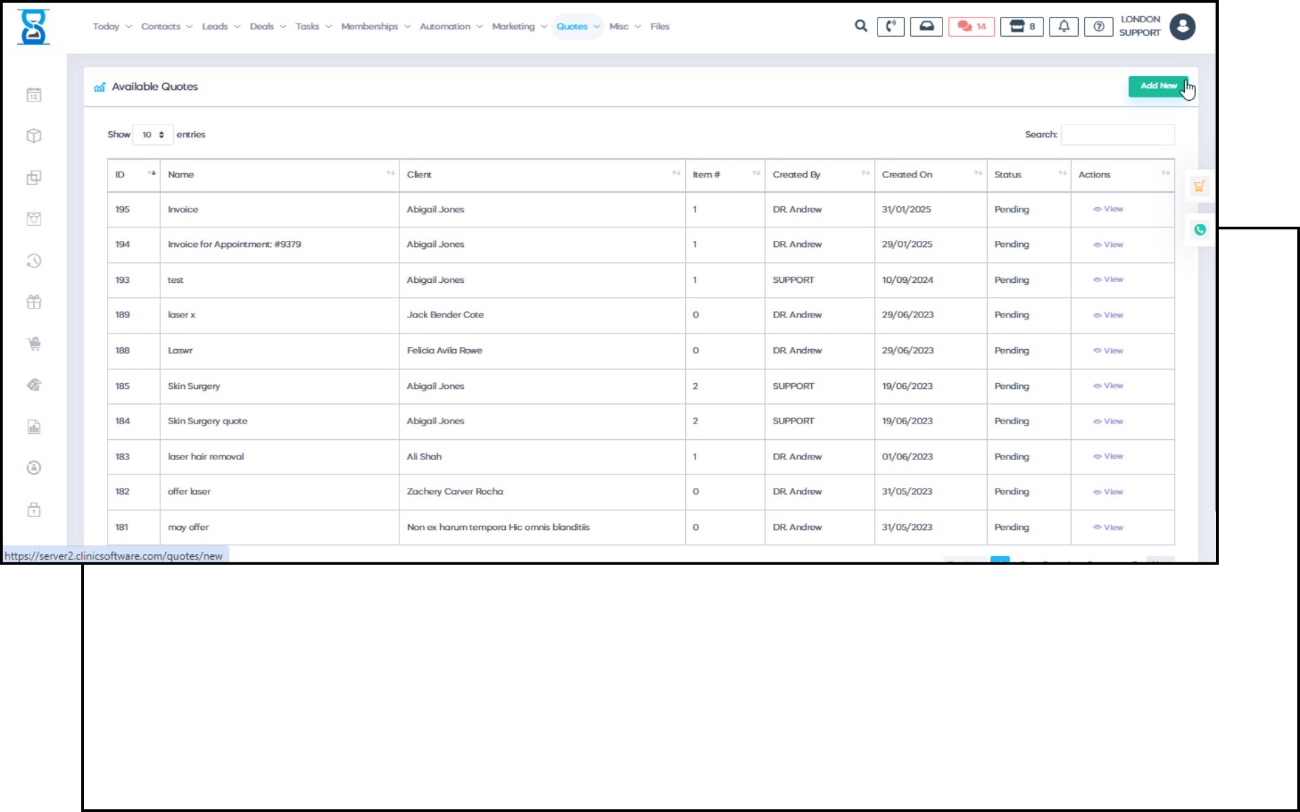Click the quotes Search input field
The width and height of the screenshot is (1300, 812).
[x=1117, y=135]
